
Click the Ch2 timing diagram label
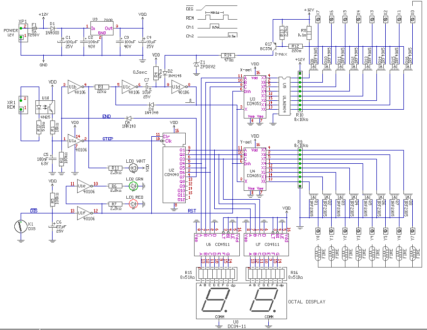click(190, 36)
